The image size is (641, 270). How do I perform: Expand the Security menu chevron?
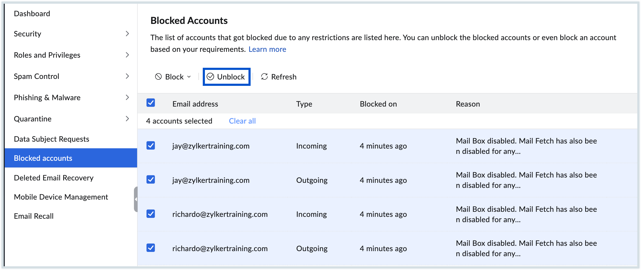127,34
